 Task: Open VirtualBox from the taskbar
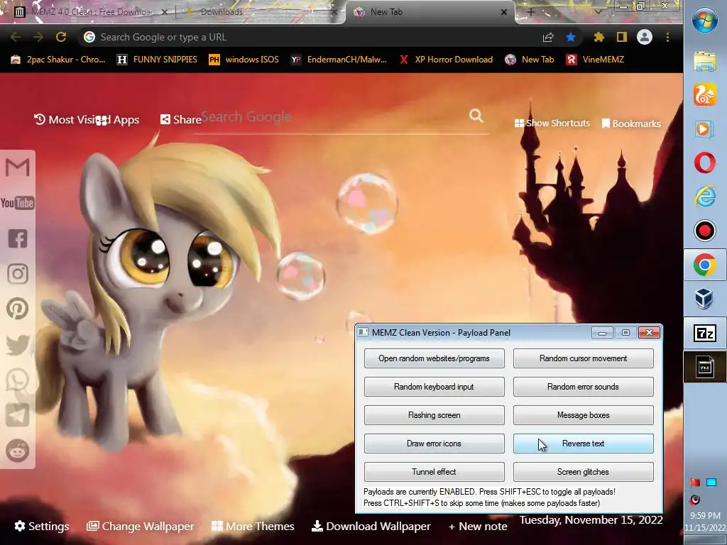coord(705,299)
